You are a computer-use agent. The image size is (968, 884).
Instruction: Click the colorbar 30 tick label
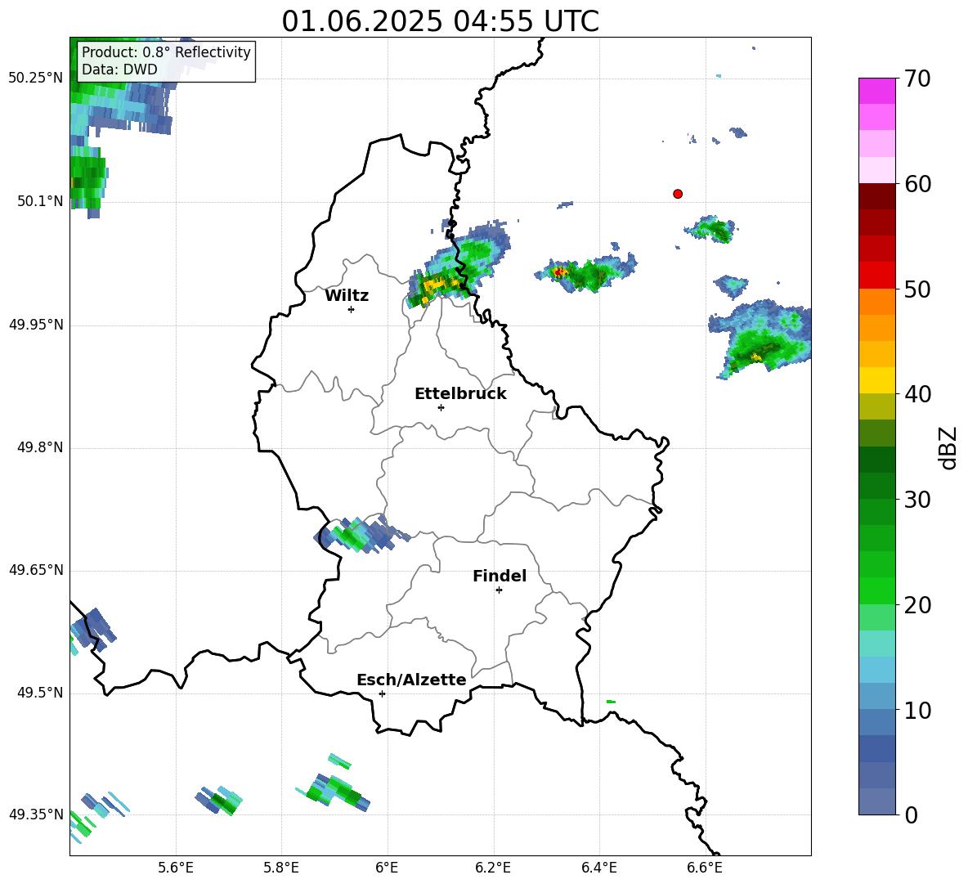click(917, 500)
